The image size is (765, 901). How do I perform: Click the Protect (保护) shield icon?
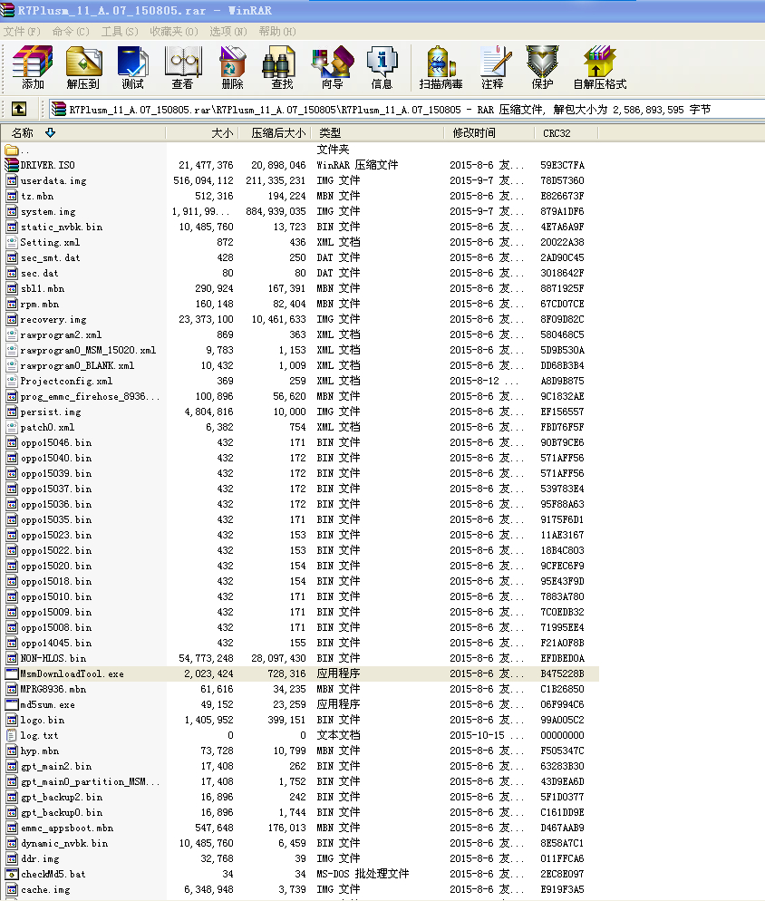(542, 67)
